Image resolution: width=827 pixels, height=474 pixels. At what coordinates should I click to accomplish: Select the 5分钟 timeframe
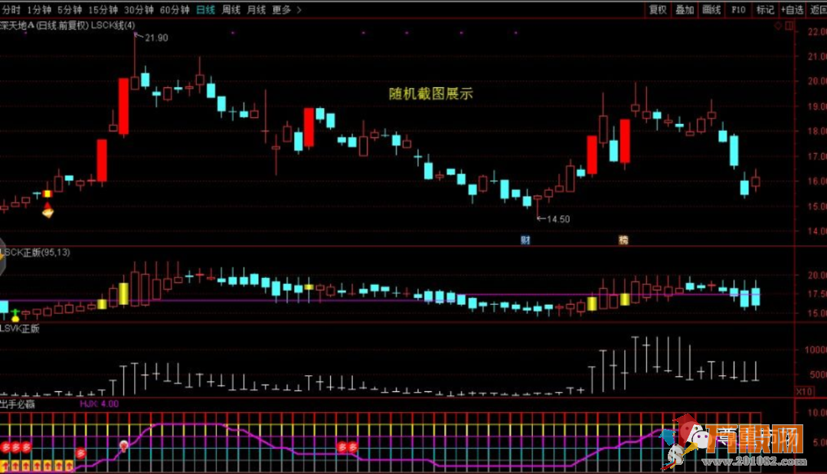click(70, 9)
